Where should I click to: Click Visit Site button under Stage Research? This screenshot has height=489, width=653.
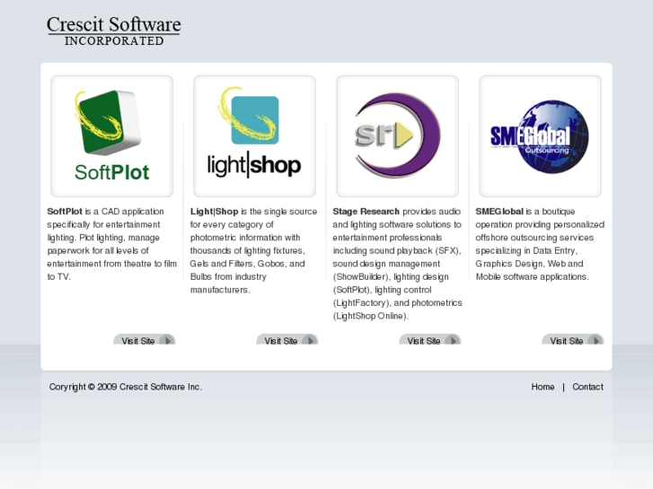pos(429,340)
